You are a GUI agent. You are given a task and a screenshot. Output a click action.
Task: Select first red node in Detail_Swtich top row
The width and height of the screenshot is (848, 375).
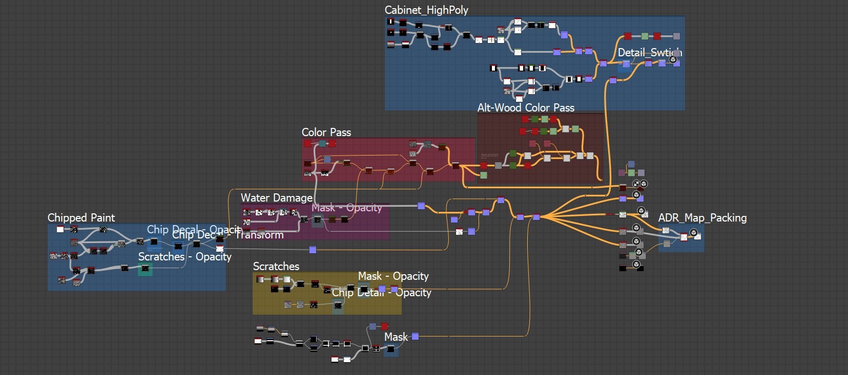[628, 36]
